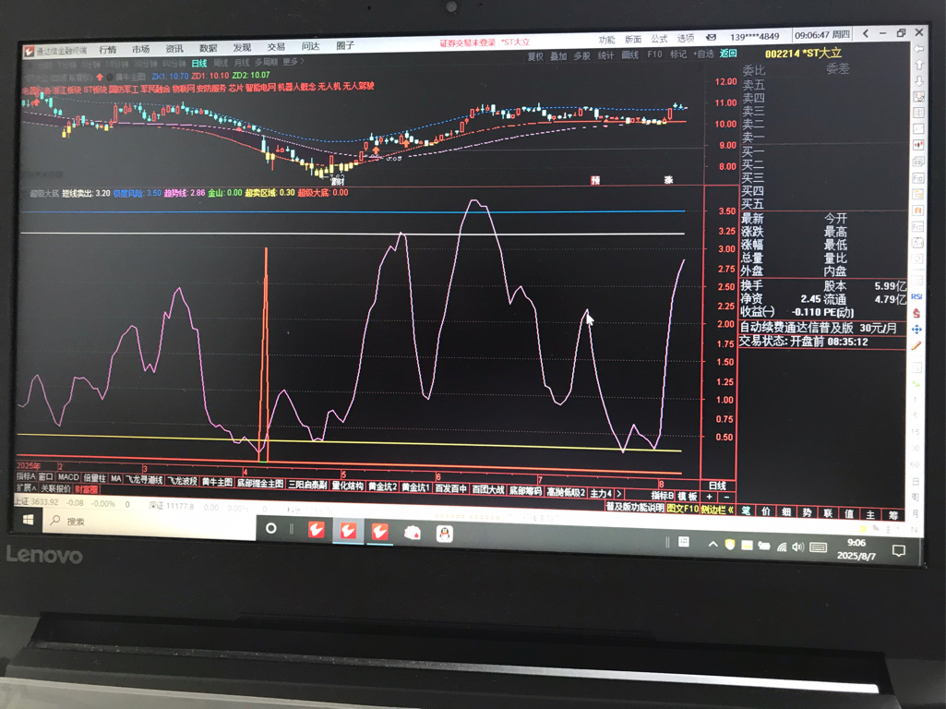Select the 黄金坑1 indicator tab
946x709 pixels.
point(415,487)
